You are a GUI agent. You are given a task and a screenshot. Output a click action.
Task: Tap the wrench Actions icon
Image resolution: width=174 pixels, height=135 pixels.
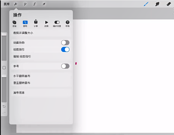coord(16,4)
